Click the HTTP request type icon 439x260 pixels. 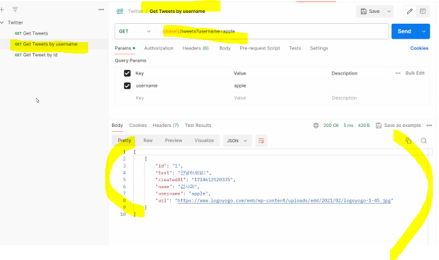120,12
